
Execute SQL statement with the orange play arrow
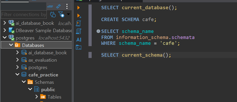click(78, 7)
